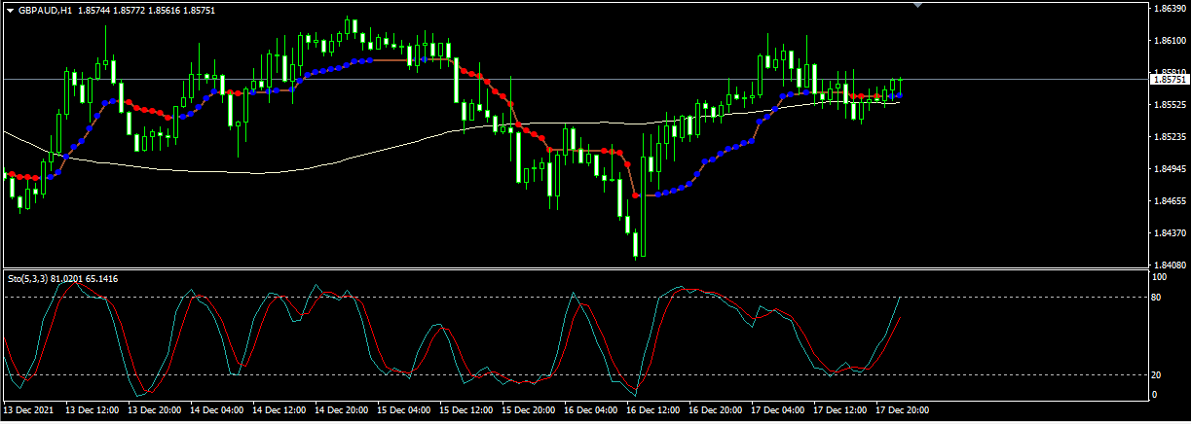Click the 14 Dec 04:00 time label
Screen dimensions: 1191x424
tap(216, 410)
